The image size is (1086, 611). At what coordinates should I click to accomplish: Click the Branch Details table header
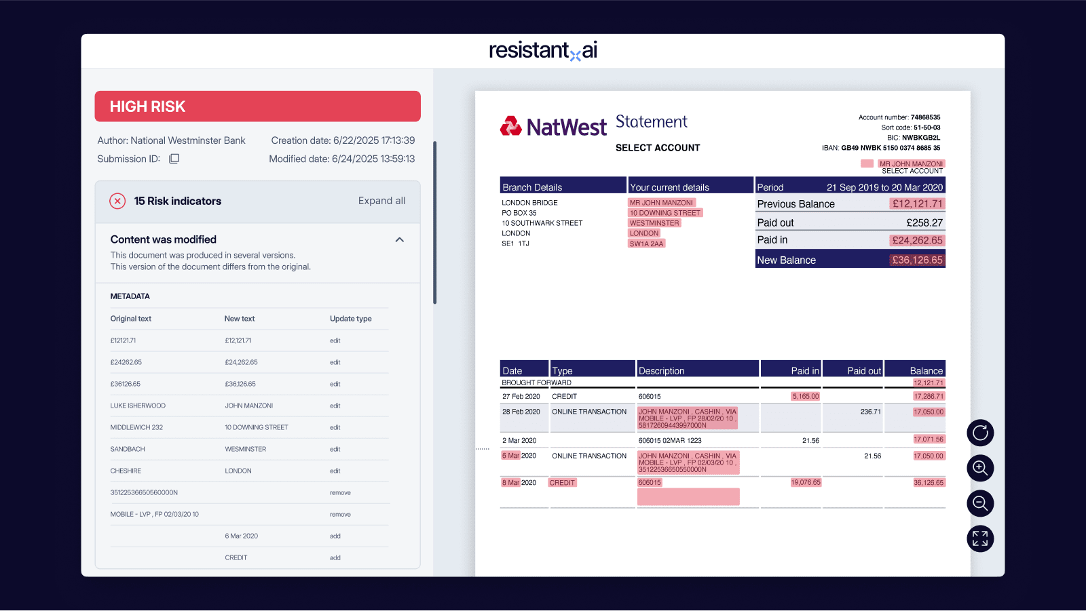tap(563, 185)
